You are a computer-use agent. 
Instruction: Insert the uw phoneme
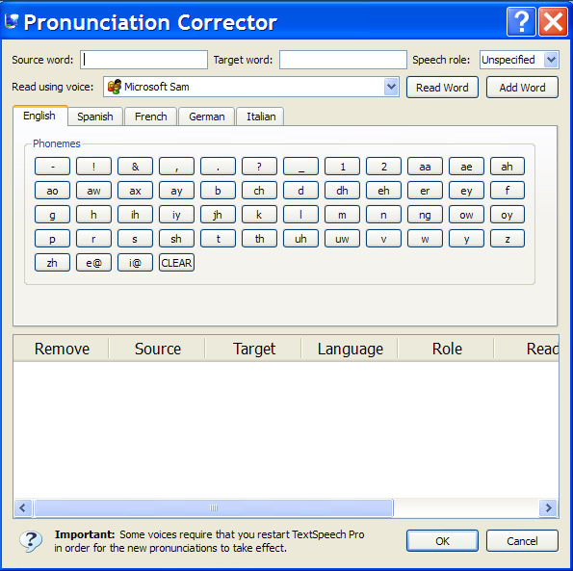342,239
